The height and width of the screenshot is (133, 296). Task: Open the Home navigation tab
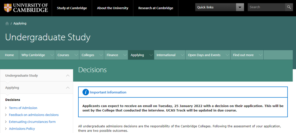point(9,55)
